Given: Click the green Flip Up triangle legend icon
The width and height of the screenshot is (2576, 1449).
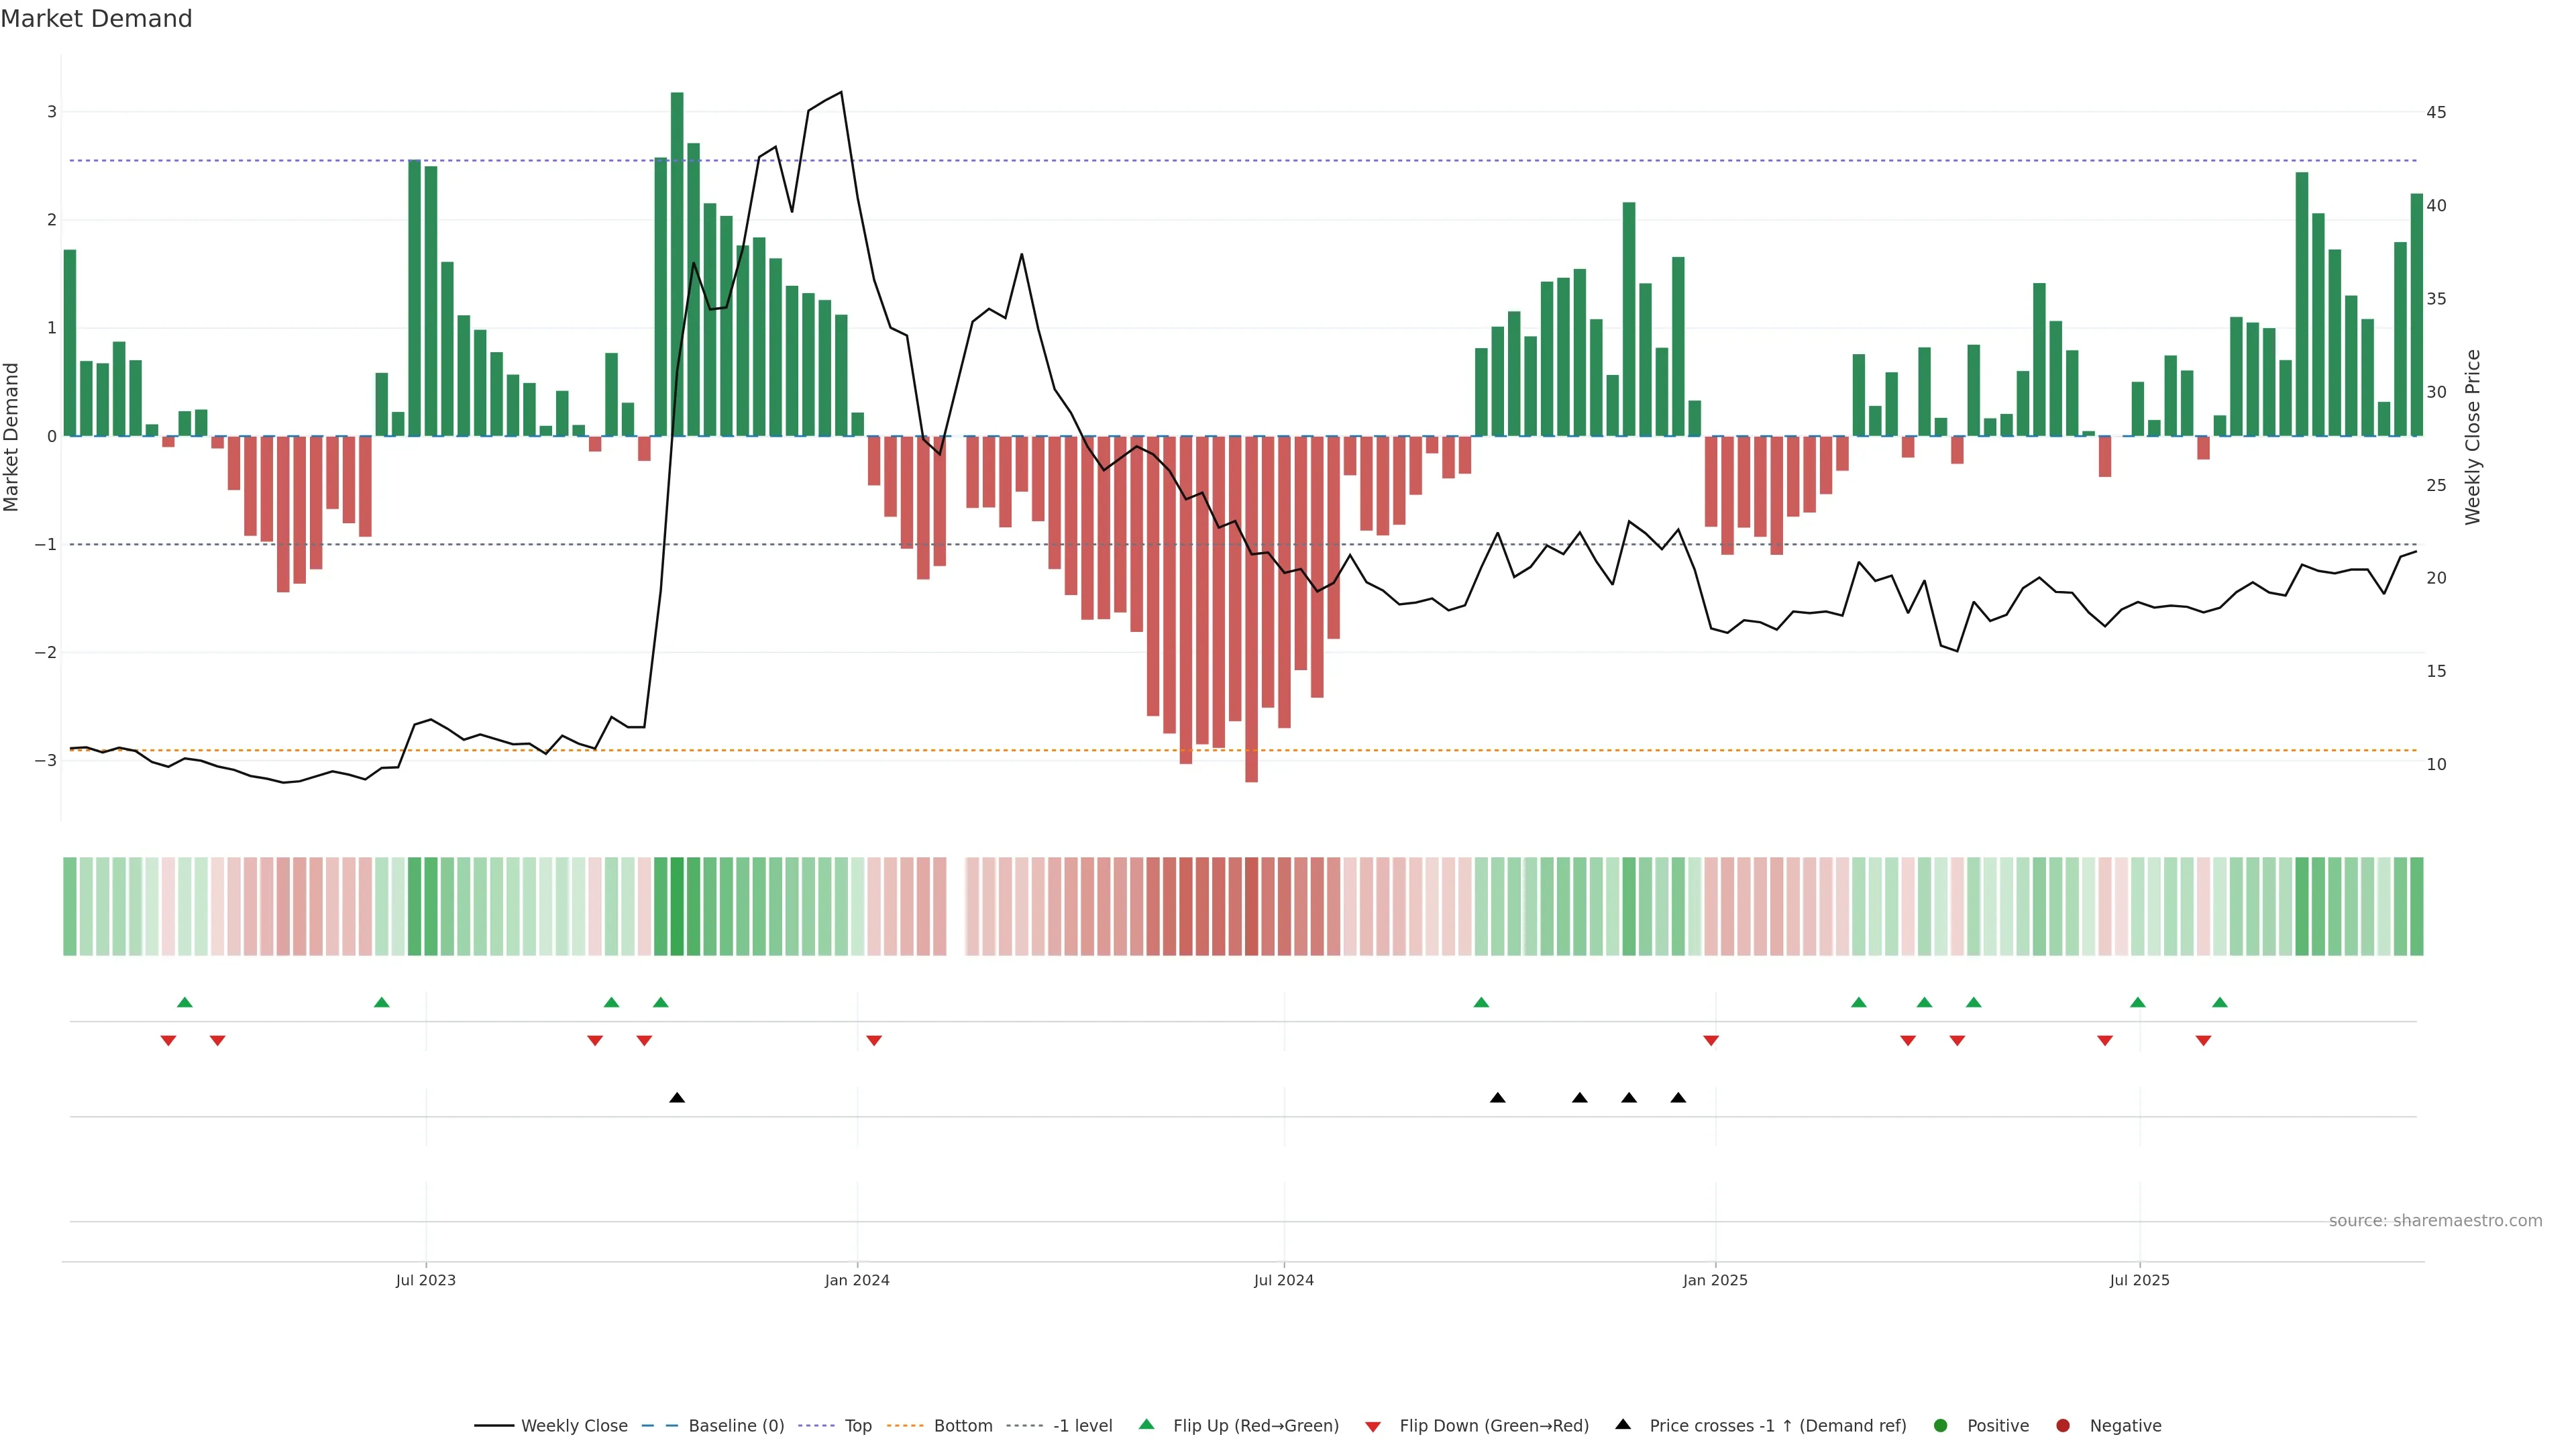Looking at the screenshot, I should tap(1146, 1424).
